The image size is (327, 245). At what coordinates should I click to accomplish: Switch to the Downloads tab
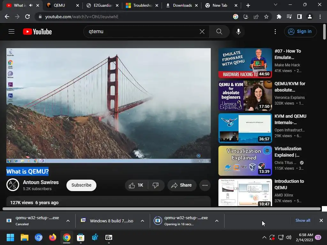tap(182, 5)
